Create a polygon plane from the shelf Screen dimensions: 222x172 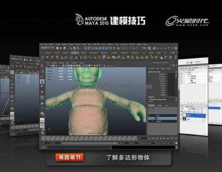click(66, 57)
